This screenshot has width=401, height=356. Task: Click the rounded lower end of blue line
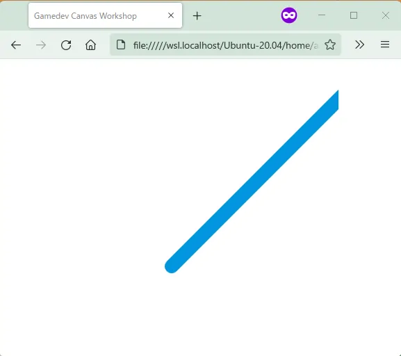(x=172, y=266)
